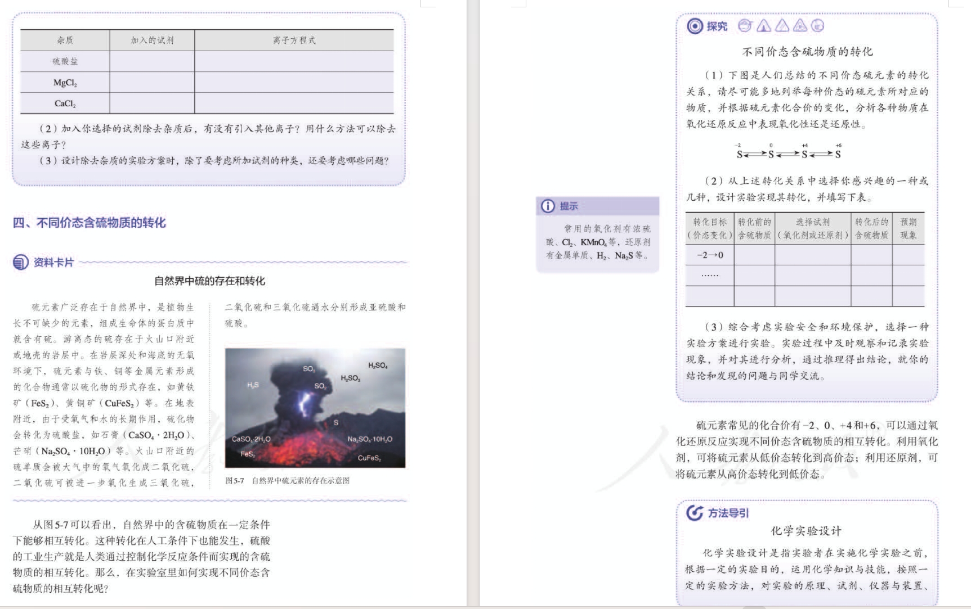Viewport: 971px width, 609px height.
Task: Click the 预期现象 column header
Action: click(907, 229)
